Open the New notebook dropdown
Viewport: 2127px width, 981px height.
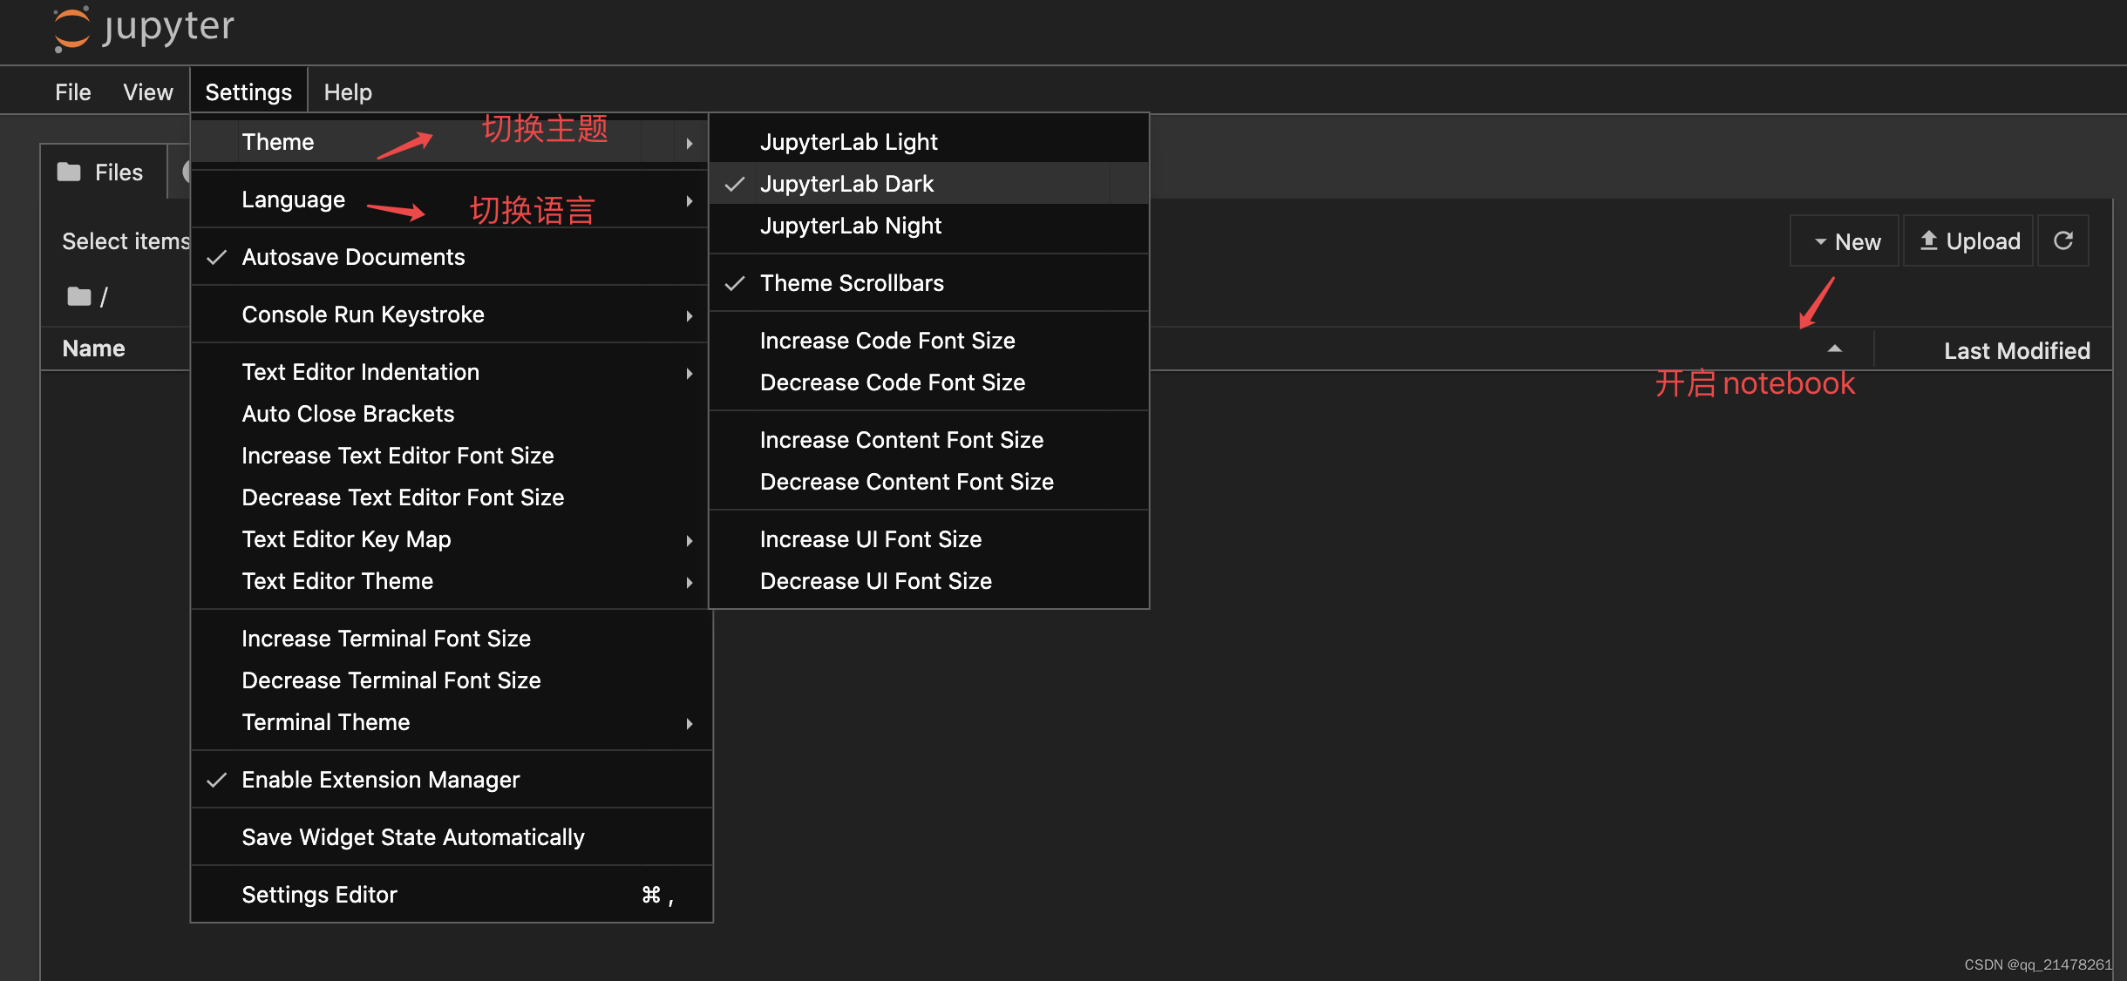(1845, 241)
